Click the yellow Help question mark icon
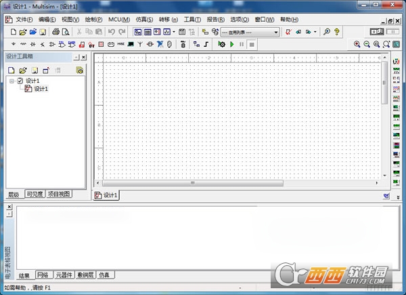Image resolution: width=406 pixels, height=295 pixels. (336, 32)
